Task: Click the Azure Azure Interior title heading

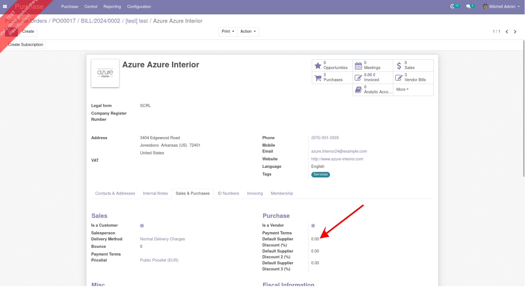Action: 161,65
